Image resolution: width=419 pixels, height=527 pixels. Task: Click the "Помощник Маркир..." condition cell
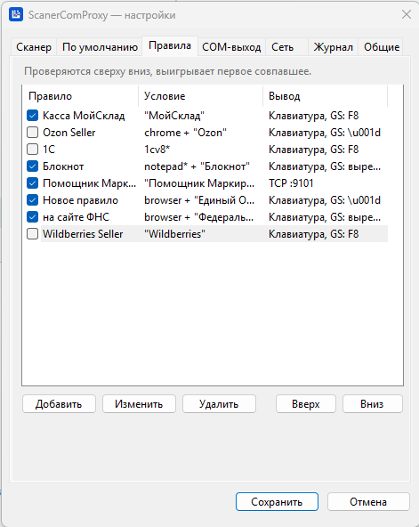(199, 183)
